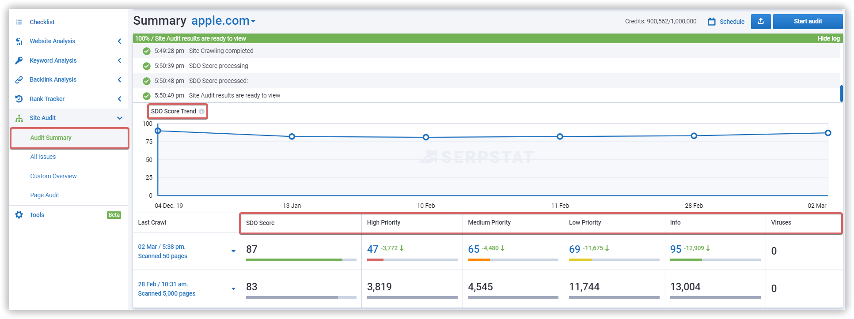Expand the 28 Feb crawl dropdown arrow
The height and width of the screenshot is (319, 854).
click(233, 289)
